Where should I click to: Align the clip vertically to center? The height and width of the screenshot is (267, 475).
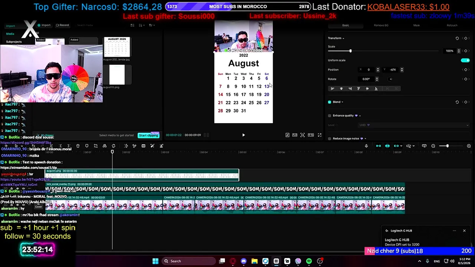(x=367, y=89)
